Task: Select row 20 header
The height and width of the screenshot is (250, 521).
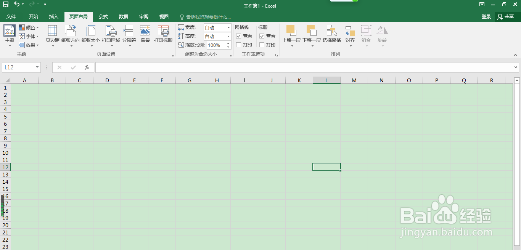Action: click(5, 225)
